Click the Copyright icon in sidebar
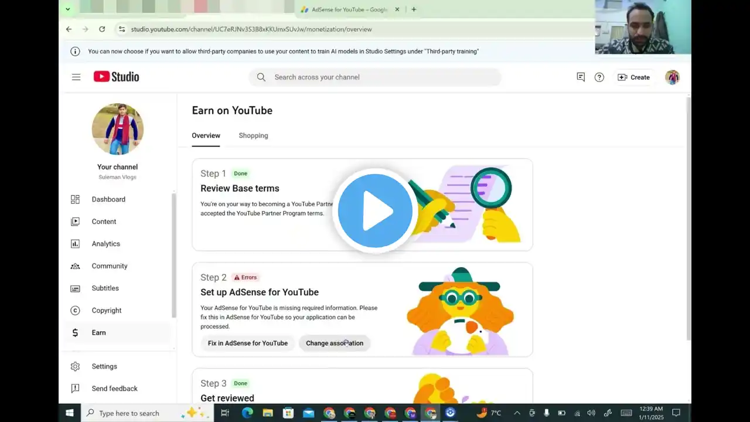 click(x=75, y=311)
